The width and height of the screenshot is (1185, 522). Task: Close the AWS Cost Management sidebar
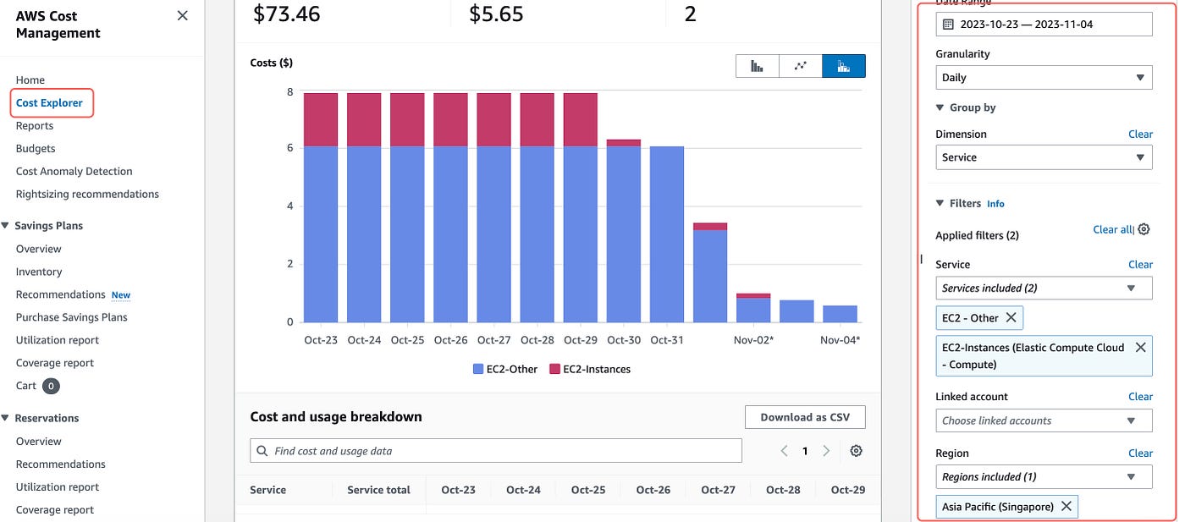pyautogui.click(x=182, y=15)
